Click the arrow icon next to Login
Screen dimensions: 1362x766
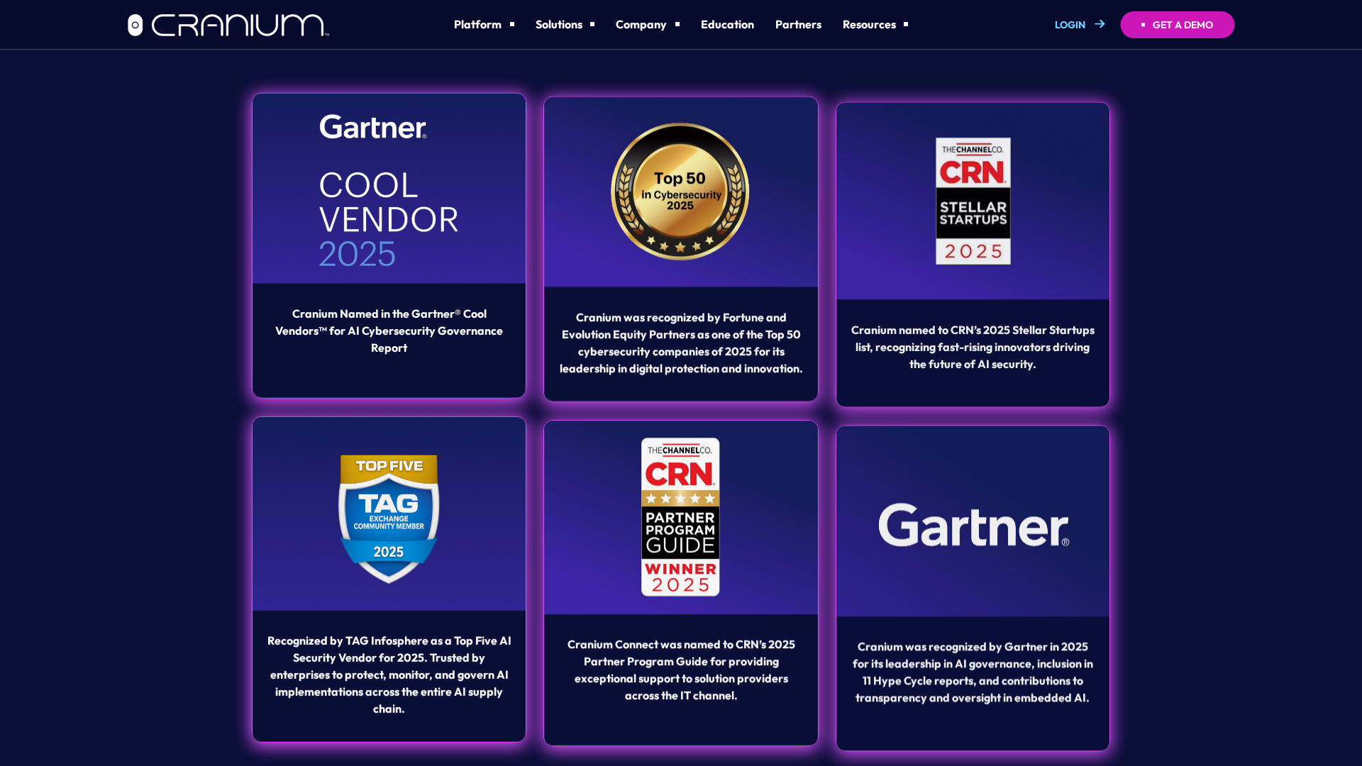1100,24
